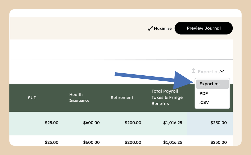Click the Health Insurance column header
The image size is (251, 155).
pos(79,97)
